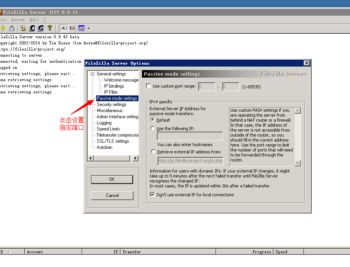Click the 'FileZilla Server version 0.9.43 beta' log line
The width and height of the screenshot is (350, 267).
point(39,37)
